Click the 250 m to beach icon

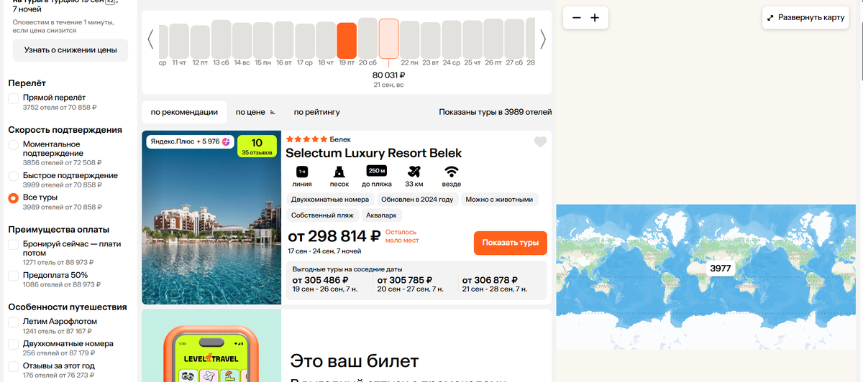coord(377,171)
